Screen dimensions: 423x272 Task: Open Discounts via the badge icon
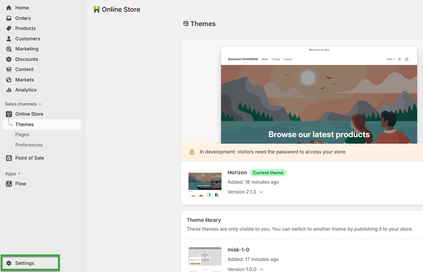tap(9, 59)
